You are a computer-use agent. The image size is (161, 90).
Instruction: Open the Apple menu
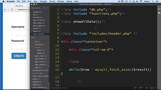3,1
